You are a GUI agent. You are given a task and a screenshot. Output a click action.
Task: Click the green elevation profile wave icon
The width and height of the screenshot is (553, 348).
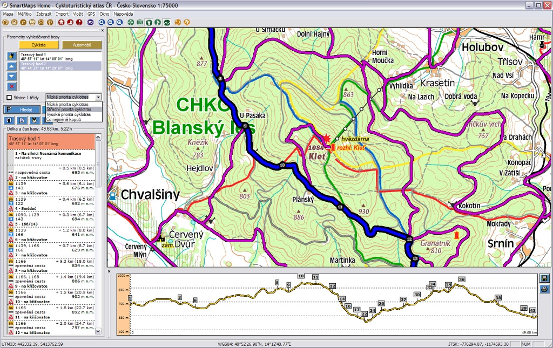click(x=167, y=22)
